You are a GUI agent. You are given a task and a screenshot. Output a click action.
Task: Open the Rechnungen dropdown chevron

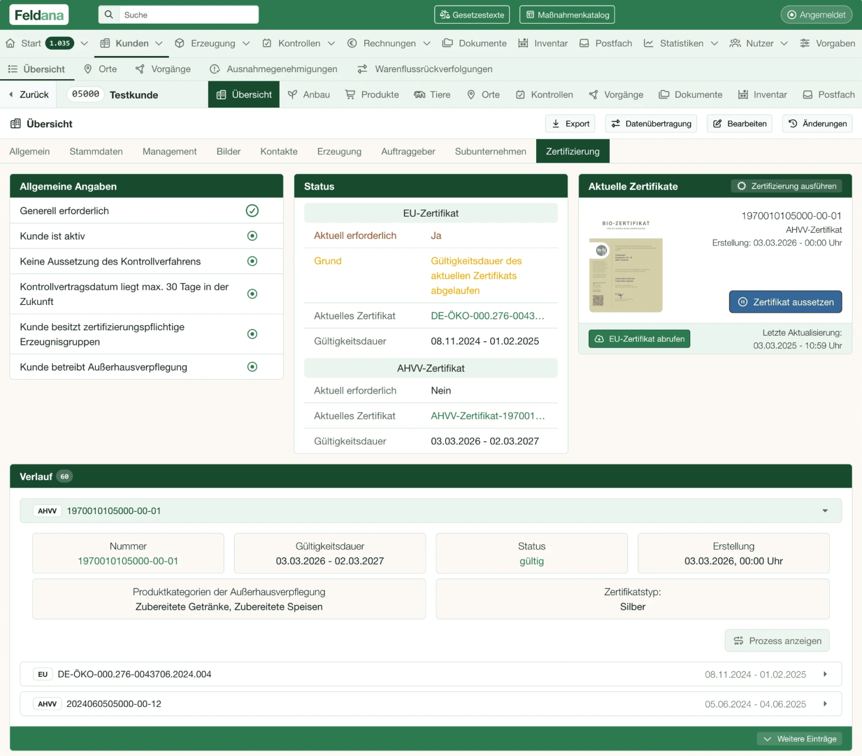pos(427,43)
